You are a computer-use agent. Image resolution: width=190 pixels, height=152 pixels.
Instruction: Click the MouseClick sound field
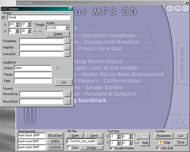[x=41, y=102]
